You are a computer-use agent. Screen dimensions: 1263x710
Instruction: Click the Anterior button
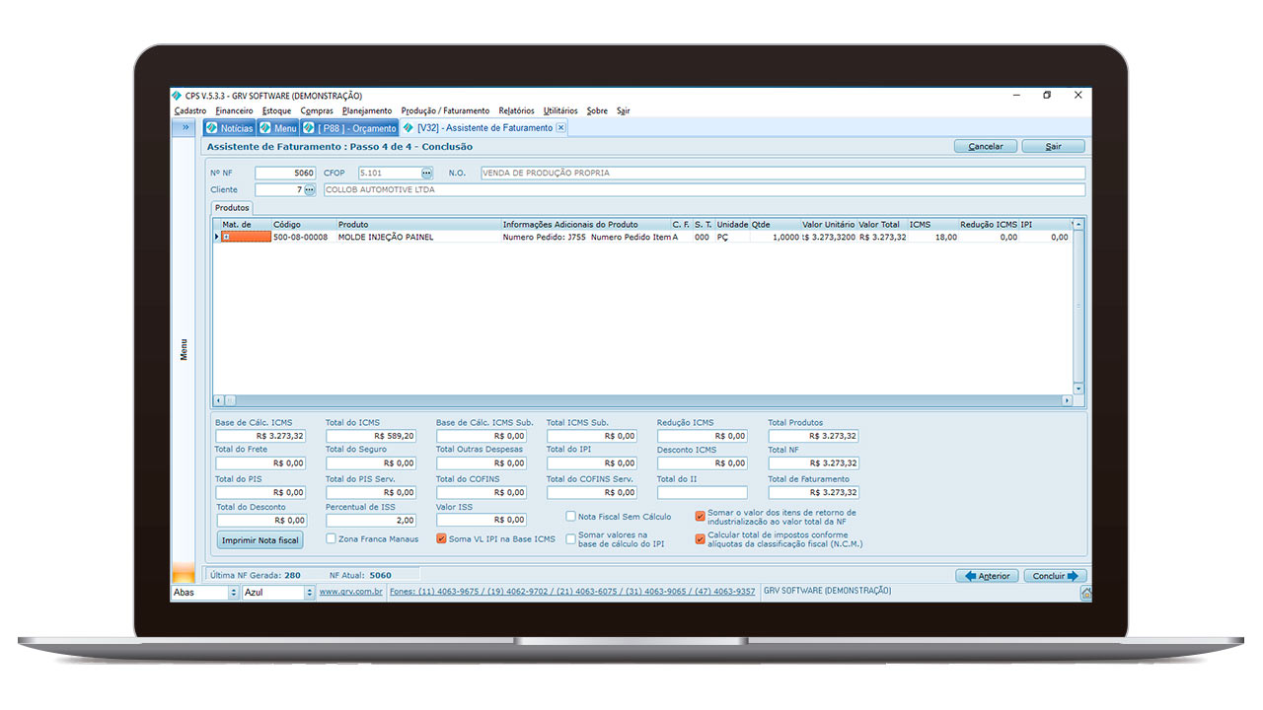988,576
